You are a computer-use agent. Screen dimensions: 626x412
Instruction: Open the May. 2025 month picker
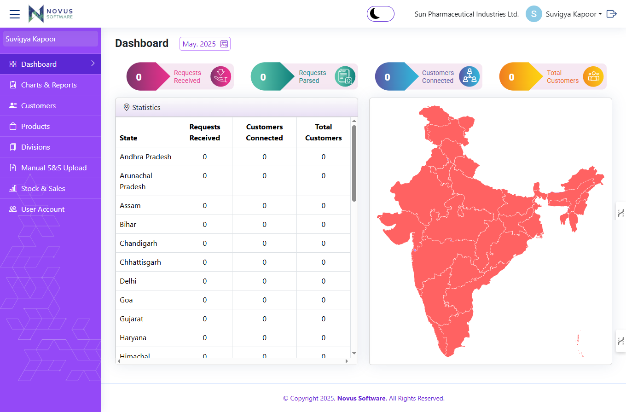pyautogui.click(x=199, y=44)
